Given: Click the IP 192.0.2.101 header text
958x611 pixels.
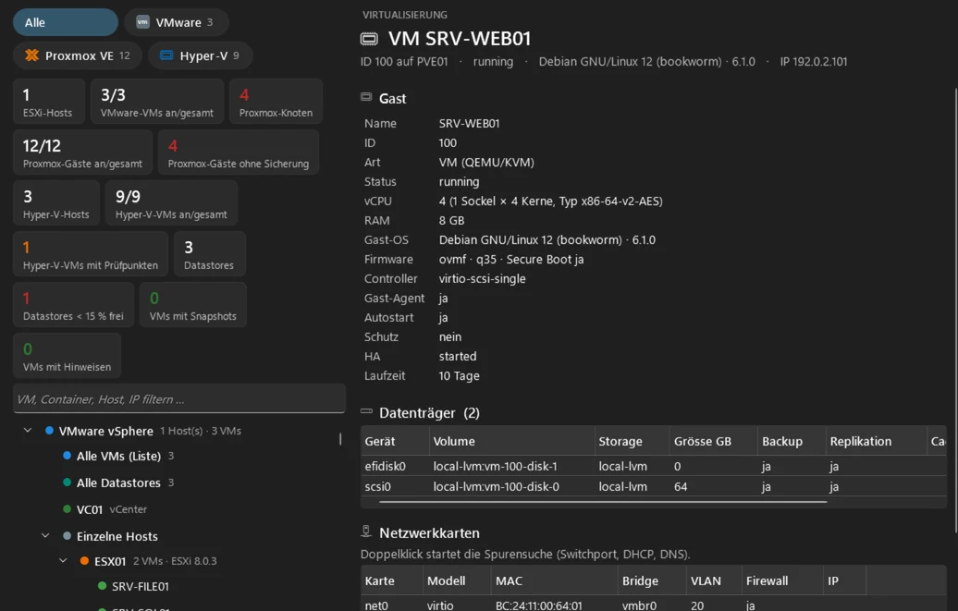Looking at the screenshot, I should click(x=813, y=62).
